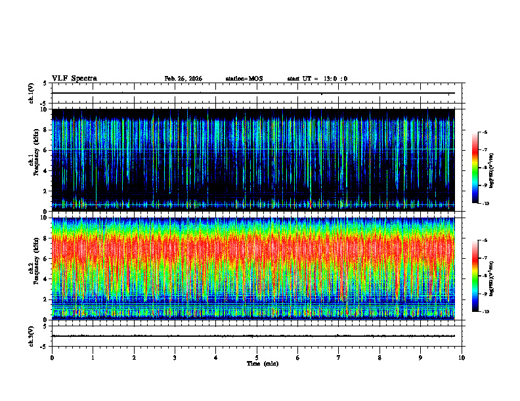Viewport: 520px width, 401px height.
Task: Click the "-6" label on ch.1 color bar
Action: 485,132
